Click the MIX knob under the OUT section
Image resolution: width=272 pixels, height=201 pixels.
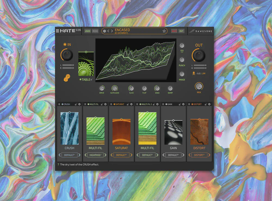coord(199,87)
